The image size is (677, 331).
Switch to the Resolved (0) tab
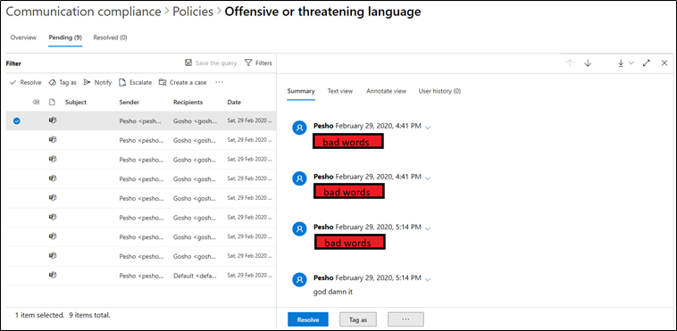pyautogui.click(x=110, y=37)
